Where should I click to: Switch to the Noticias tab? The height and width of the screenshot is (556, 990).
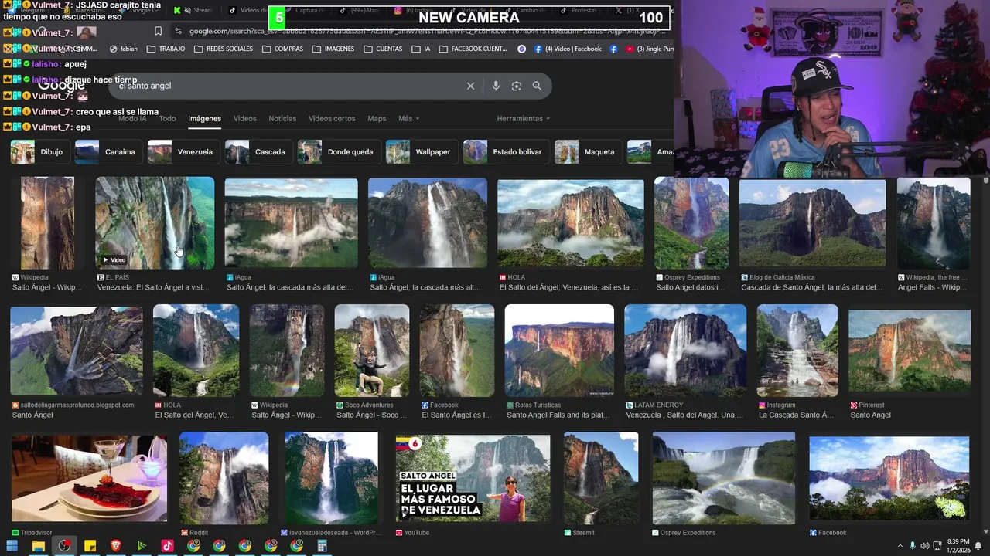click(282, 118)
